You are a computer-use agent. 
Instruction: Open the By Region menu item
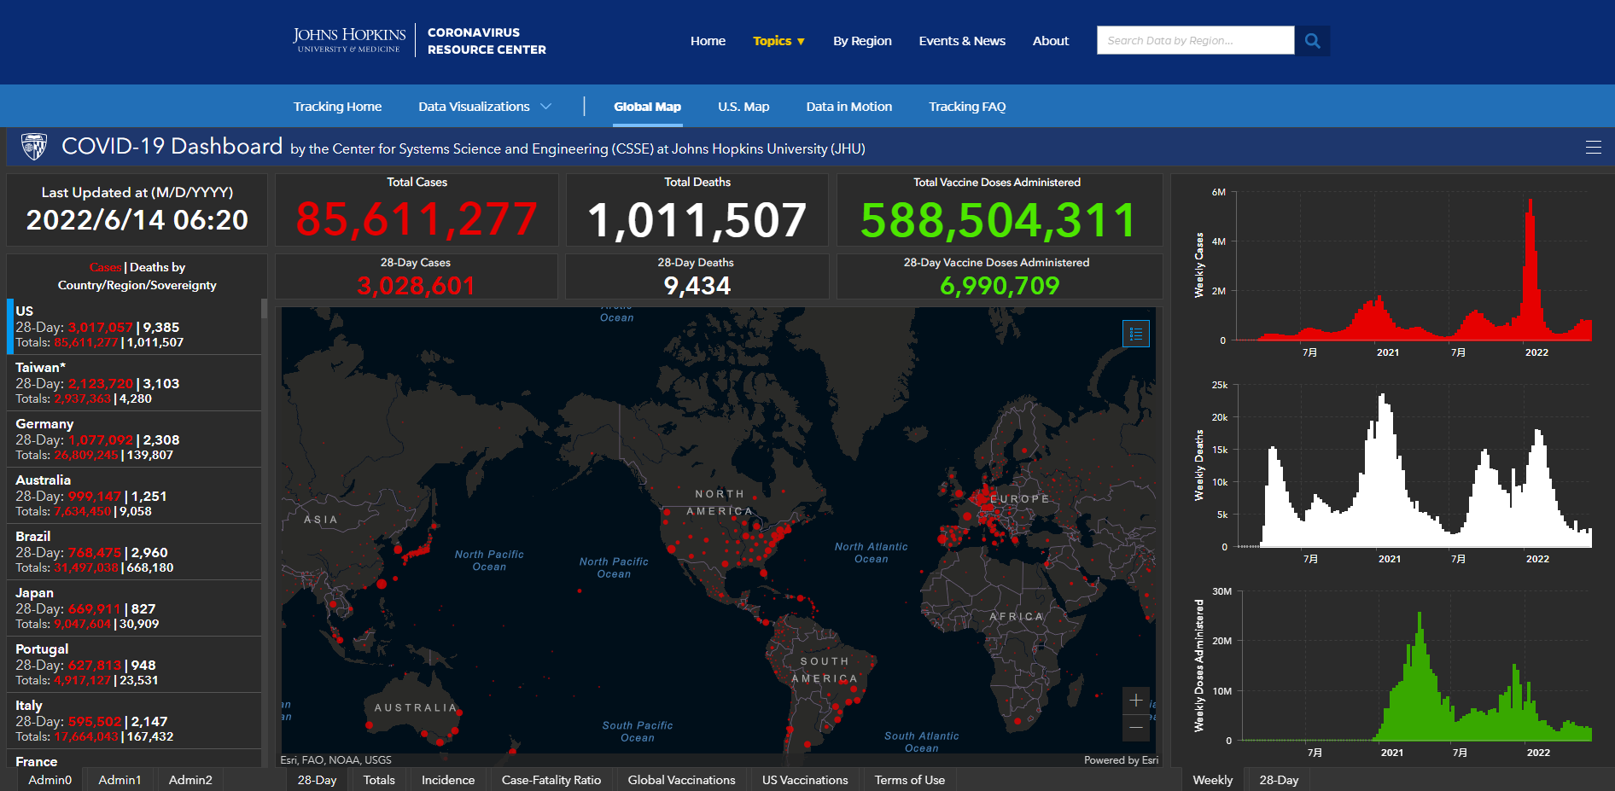(861, 41)
